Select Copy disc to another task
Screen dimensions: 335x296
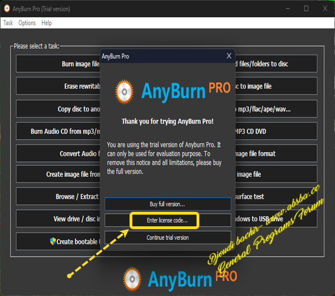tap(58, 109)
